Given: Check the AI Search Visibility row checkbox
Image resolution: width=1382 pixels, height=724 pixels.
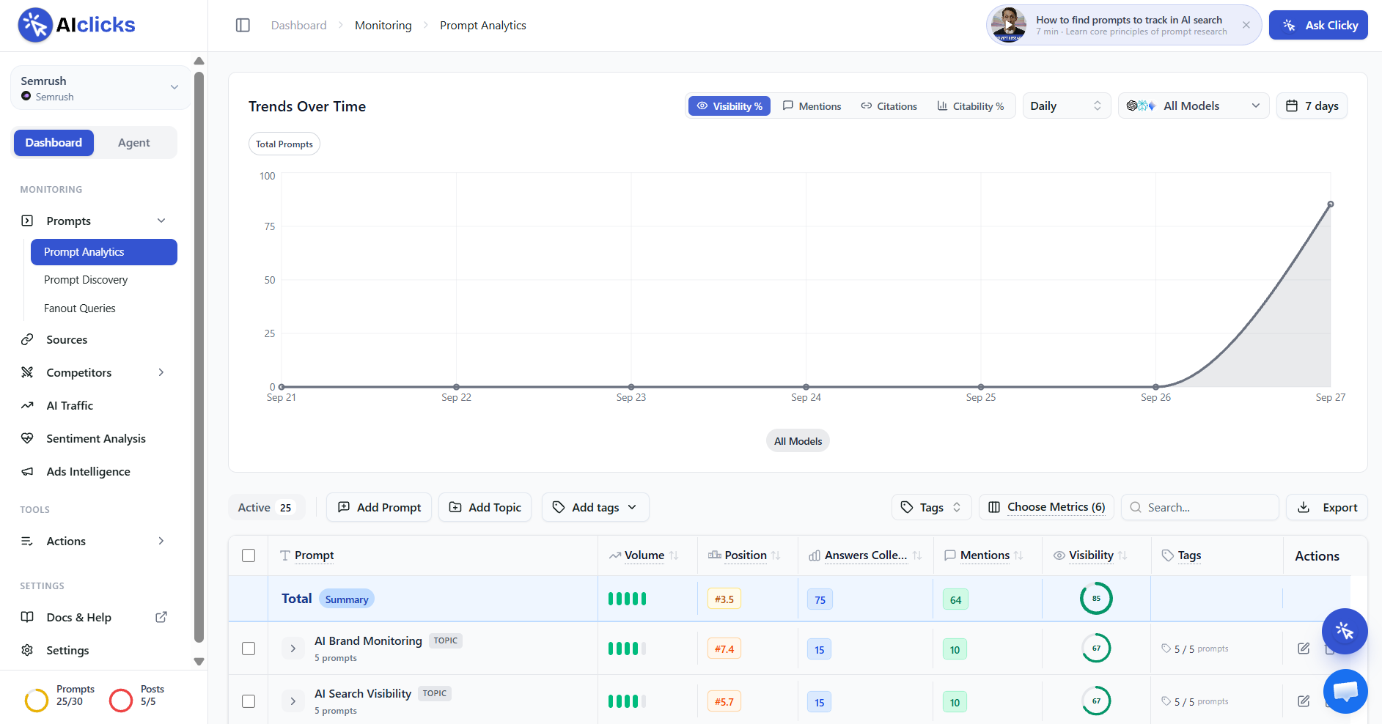Looking at the screenshot, I should pyautogui.click(x=249, y=701).
